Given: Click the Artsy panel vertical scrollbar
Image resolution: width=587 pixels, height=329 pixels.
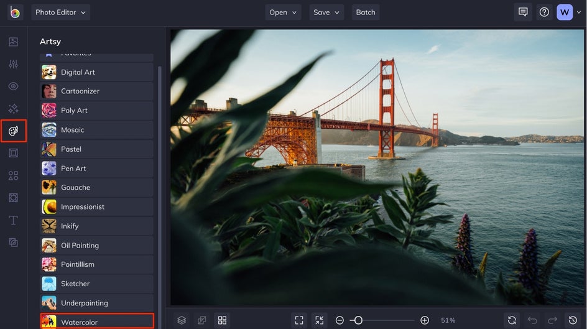Looking at the screenshot, I should coord(160,197).
